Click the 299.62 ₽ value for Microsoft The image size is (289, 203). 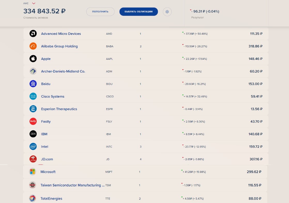(x=254, y=172)
